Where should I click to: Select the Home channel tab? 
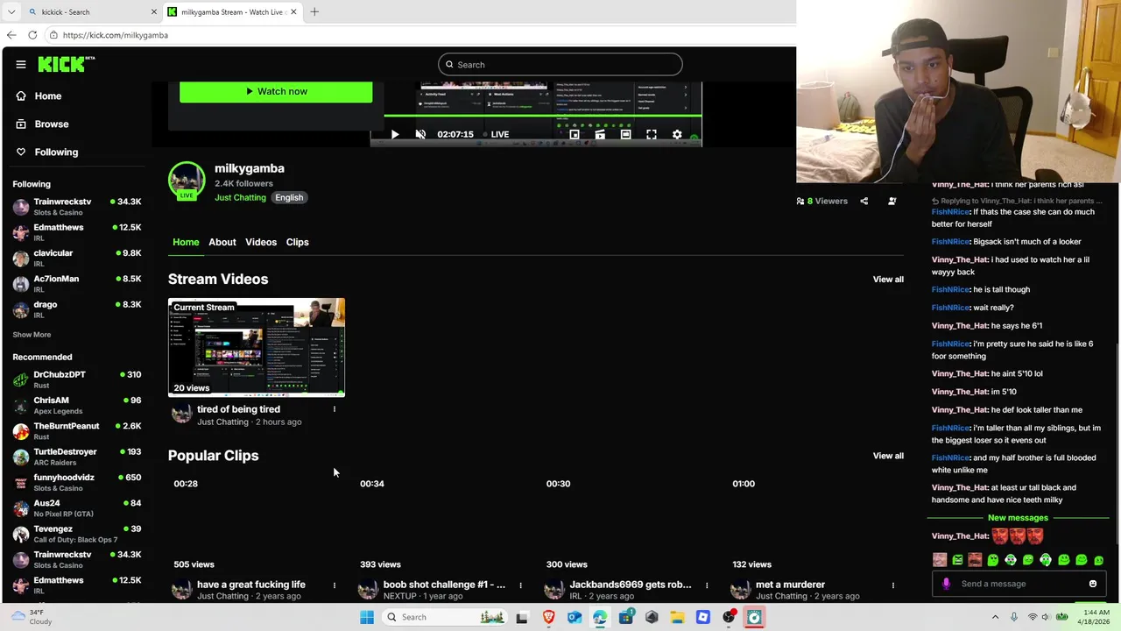point(186,242)
